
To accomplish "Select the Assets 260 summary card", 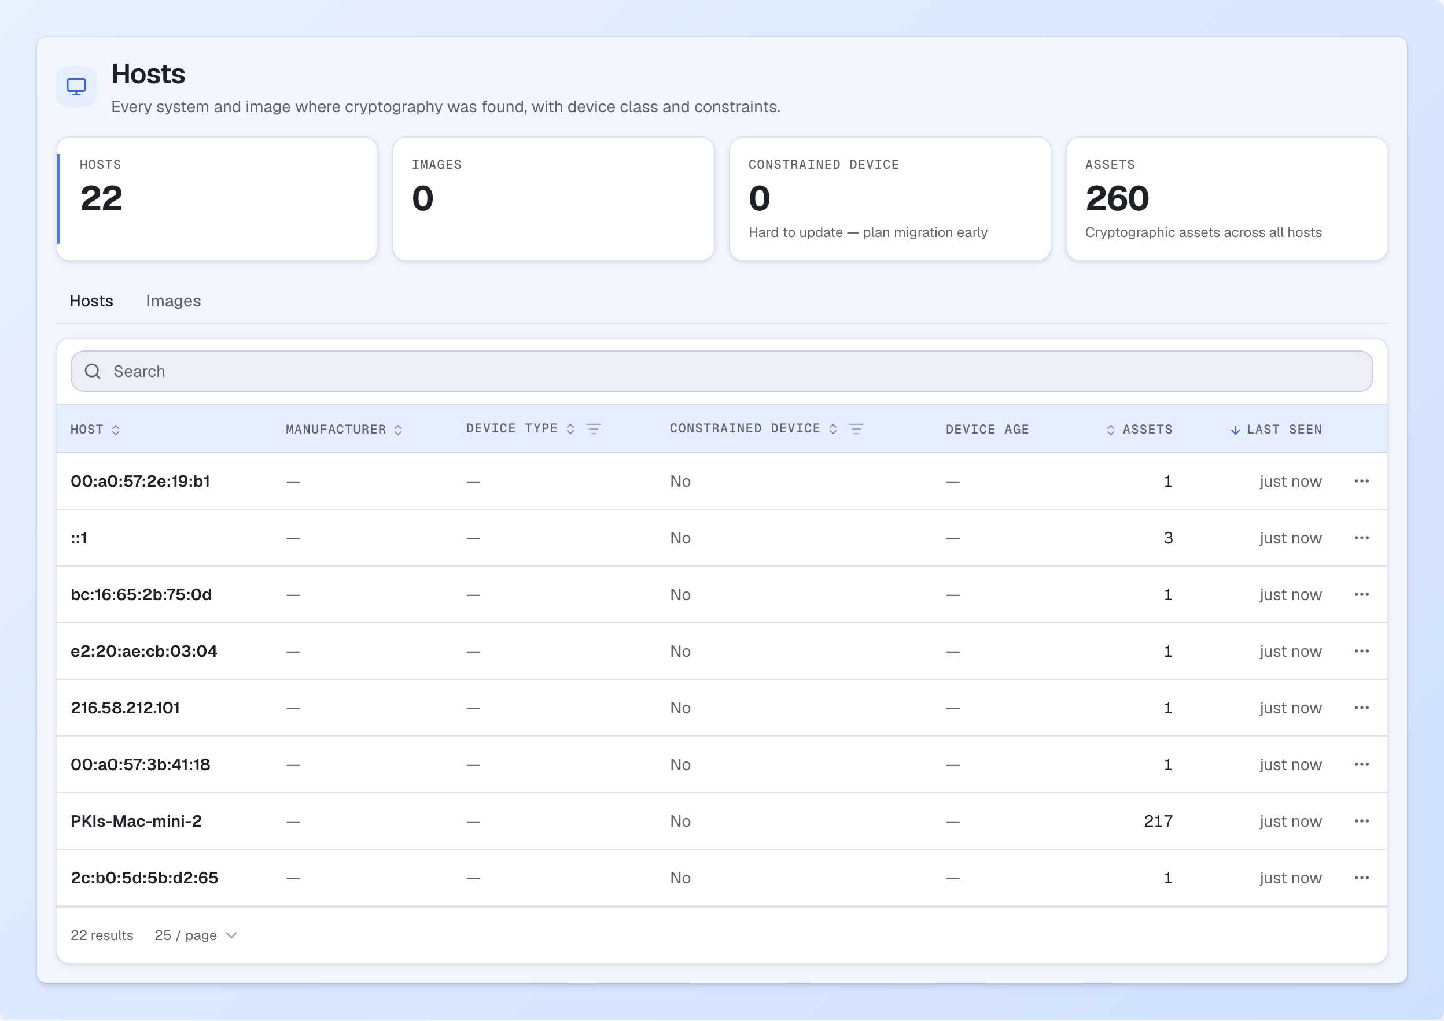I will pos(1227,199).
